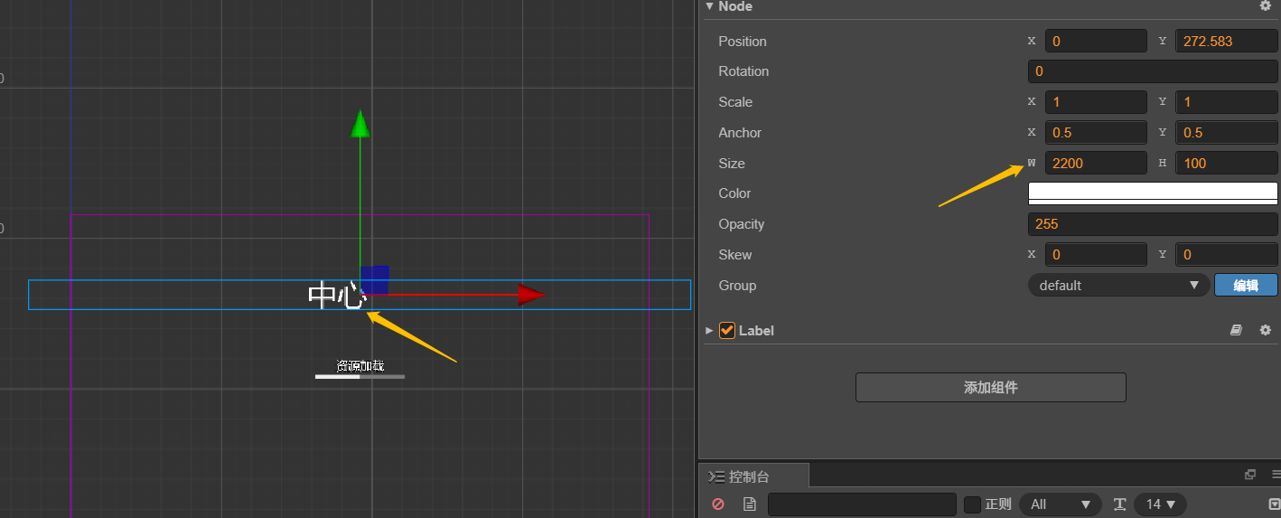Click the Opacity field showing 255
The image size is (1281, 518).
[1153, 224]
